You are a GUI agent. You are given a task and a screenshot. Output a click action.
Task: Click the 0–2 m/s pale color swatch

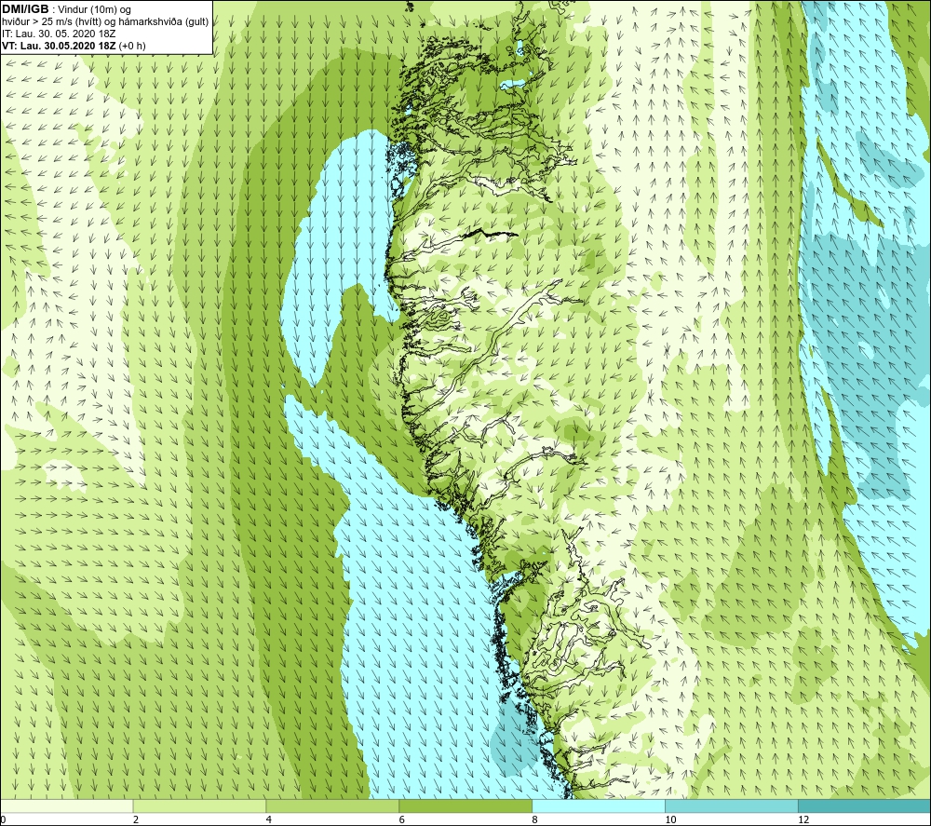click(x=66, y=806)
